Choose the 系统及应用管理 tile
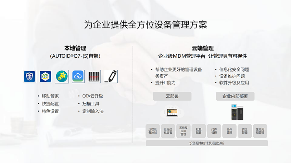Screen dimensions: 291x163 pyautogui.click(x=183, y=131)
